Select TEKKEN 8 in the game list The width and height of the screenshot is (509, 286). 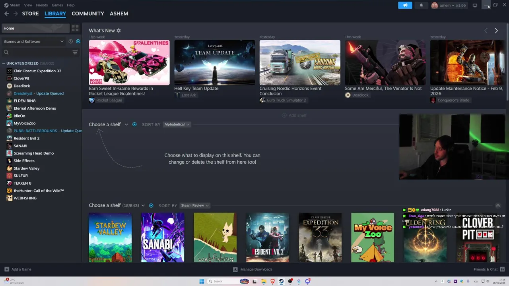click(22, 183)
